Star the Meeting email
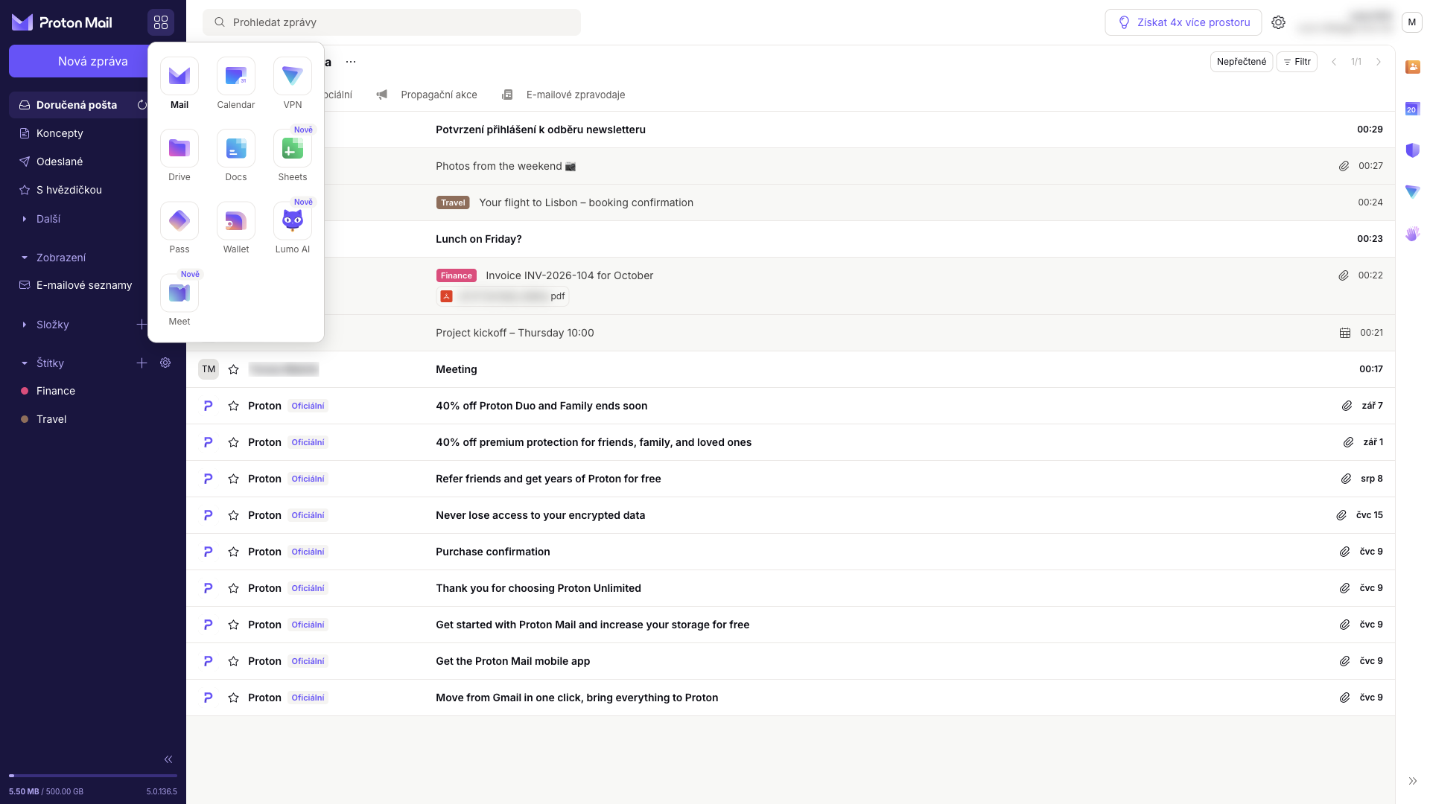Viewport: 1430px width, 804px height. click(x=233, y=369)
